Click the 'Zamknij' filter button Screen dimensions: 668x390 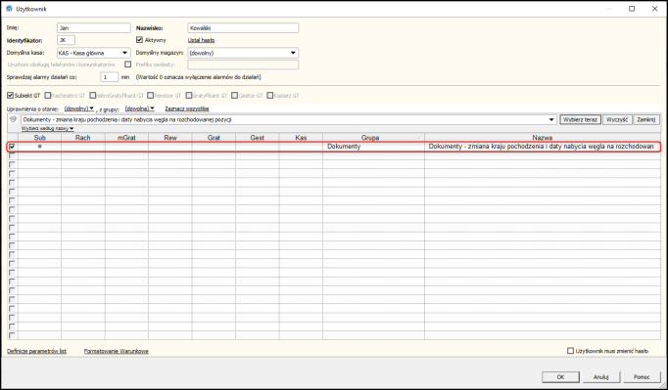(646, 119)
